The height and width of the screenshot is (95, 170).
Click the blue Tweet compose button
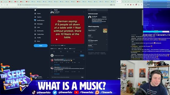[41, 46]
